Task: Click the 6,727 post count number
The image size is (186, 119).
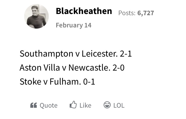Action: [146, 13]
